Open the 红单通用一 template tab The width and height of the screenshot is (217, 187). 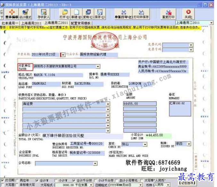point(10,23)
